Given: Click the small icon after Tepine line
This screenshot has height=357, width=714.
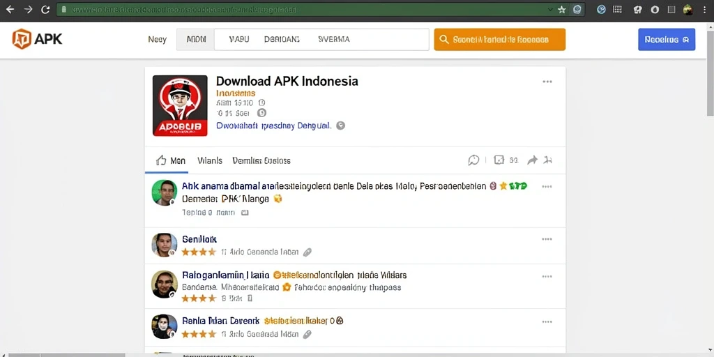Looking at the screenshot, I should click(245, 213).
